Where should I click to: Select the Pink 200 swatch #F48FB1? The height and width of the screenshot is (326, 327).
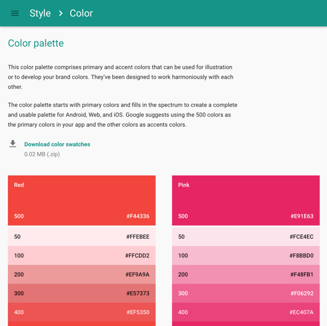pos(246,274)
